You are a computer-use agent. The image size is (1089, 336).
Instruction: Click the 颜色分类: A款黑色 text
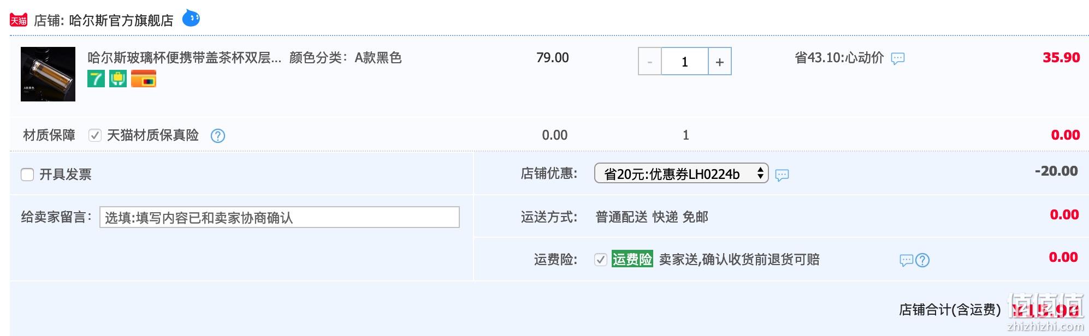(x=346, y=58)
